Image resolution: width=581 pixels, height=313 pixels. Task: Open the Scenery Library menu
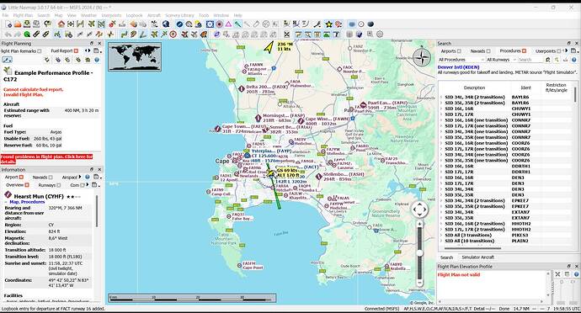pos(179,15)
